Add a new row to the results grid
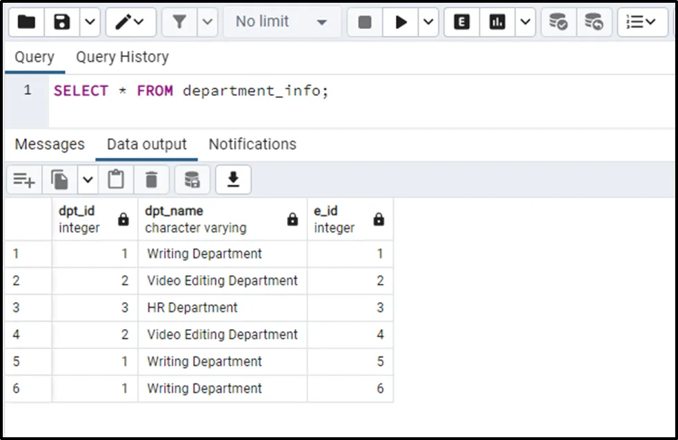 click(x=23, y=180)
